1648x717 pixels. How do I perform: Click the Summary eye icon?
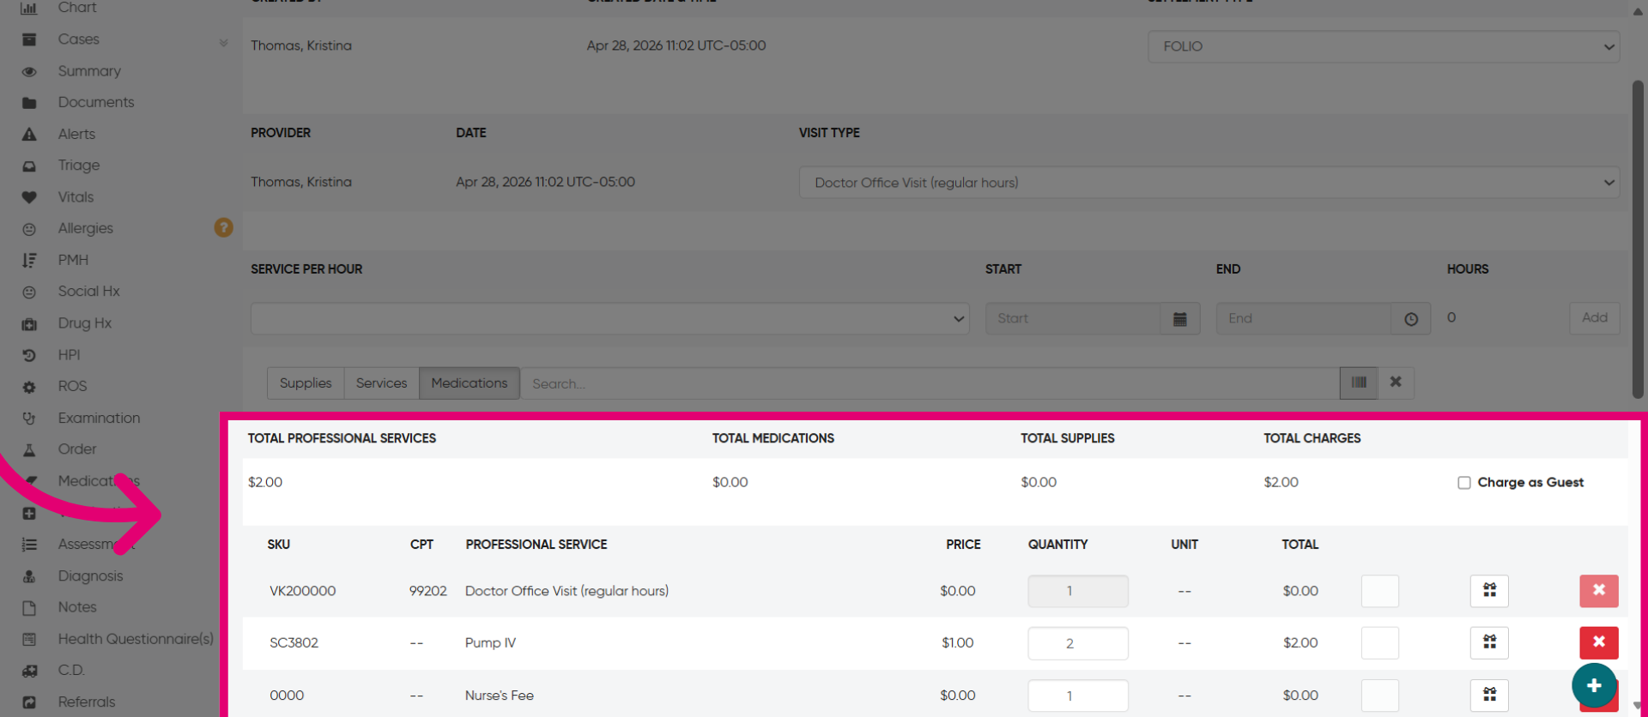point(29,72)
